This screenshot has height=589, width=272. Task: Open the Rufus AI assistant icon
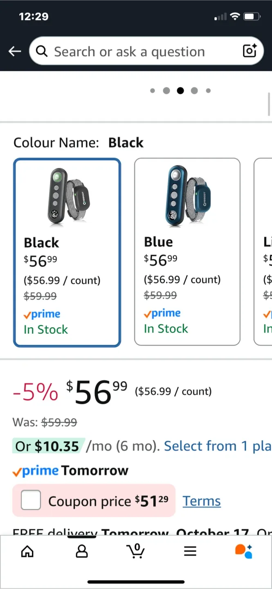(244, 551)
